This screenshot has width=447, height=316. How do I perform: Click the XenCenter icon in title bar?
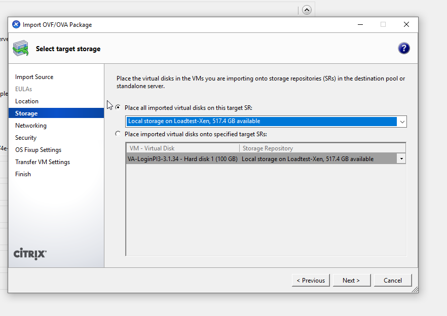click(16, 24)
